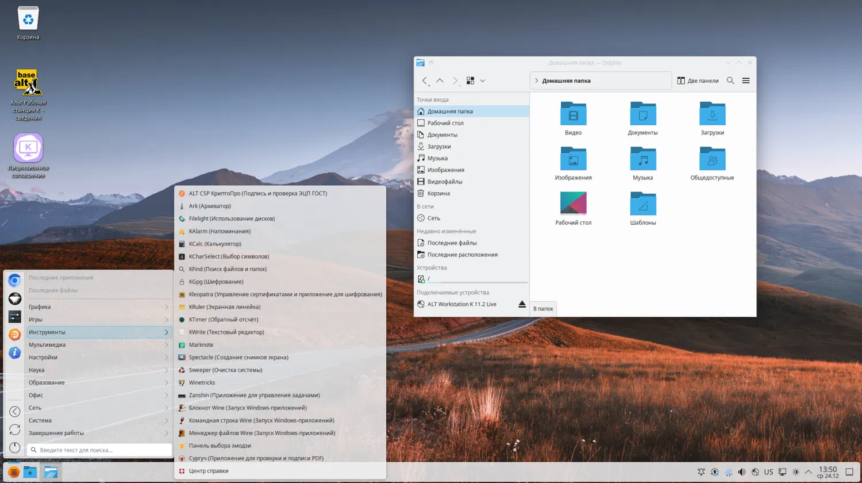The image size is (862, 483).
Task: Expand the Мультимедиа submenu in launcher
Action: [x=98, y=345]
